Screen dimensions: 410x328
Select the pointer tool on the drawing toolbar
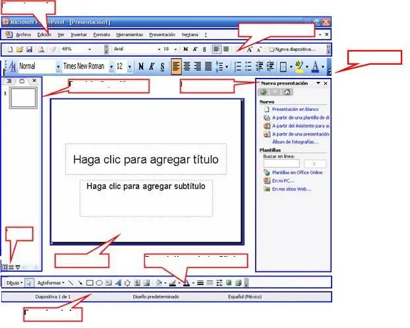(x=29, y=282)
